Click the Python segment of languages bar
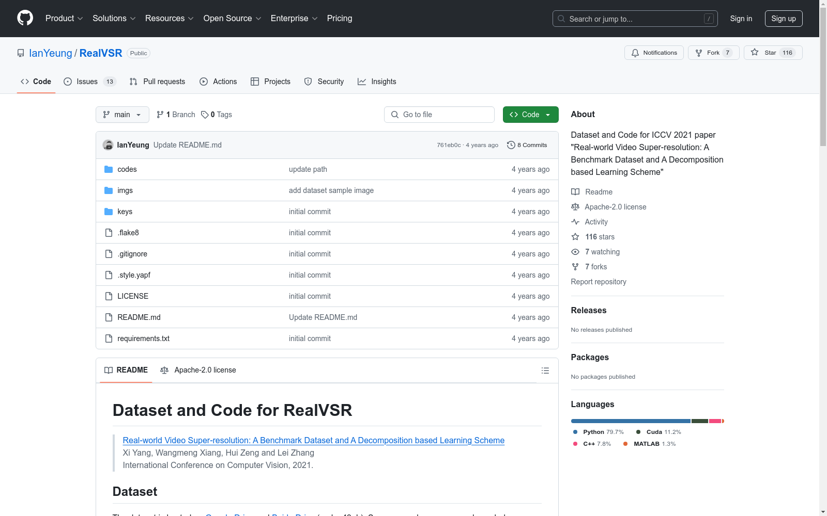This screenshot has width=827, height=516. click(631, 421)
